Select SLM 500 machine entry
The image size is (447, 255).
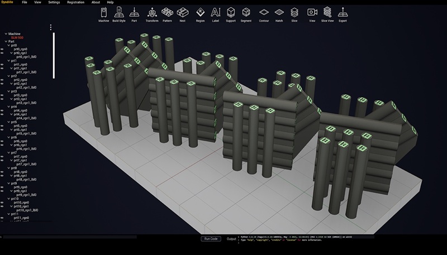click(17, 37)
